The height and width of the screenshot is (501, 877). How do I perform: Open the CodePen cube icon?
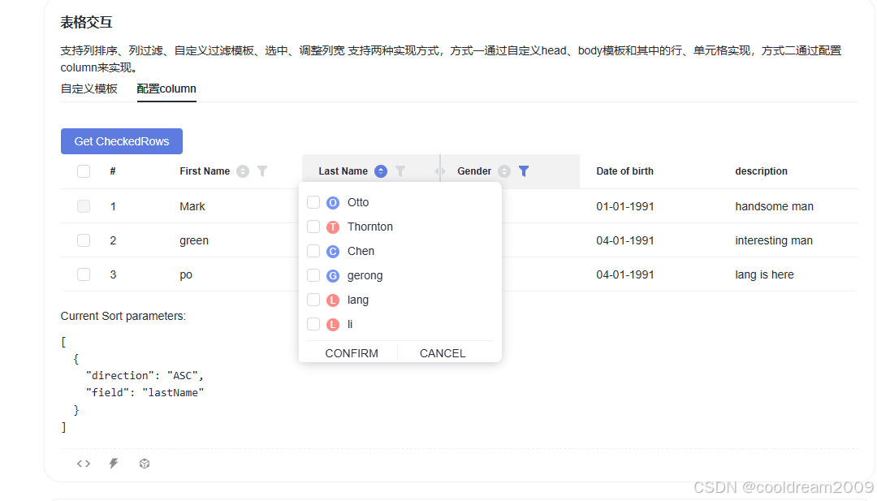pos(144,463)
